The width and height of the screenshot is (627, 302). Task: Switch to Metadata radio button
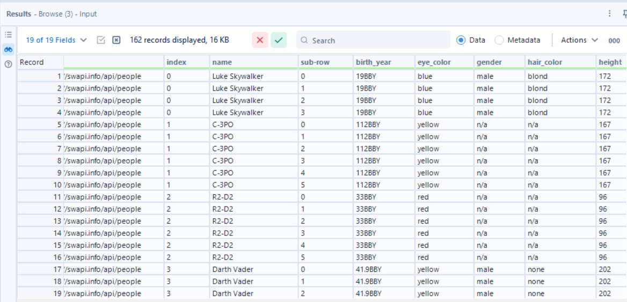pos(499,40)
